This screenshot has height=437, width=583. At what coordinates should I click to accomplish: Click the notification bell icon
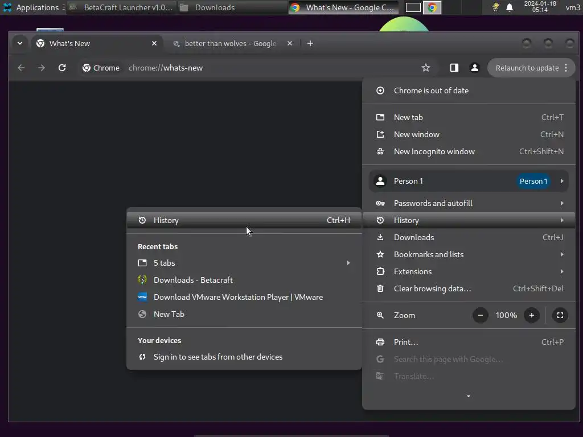pos(510,7)
